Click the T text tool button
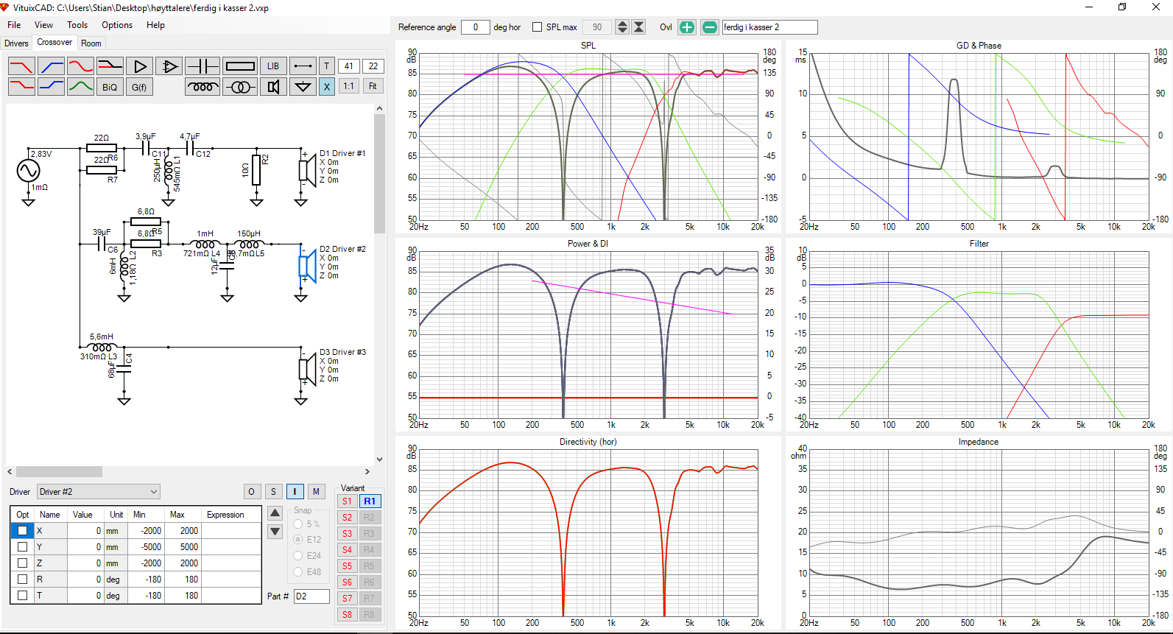Screen dimensions: 1173x634 (x=327, y=66)
